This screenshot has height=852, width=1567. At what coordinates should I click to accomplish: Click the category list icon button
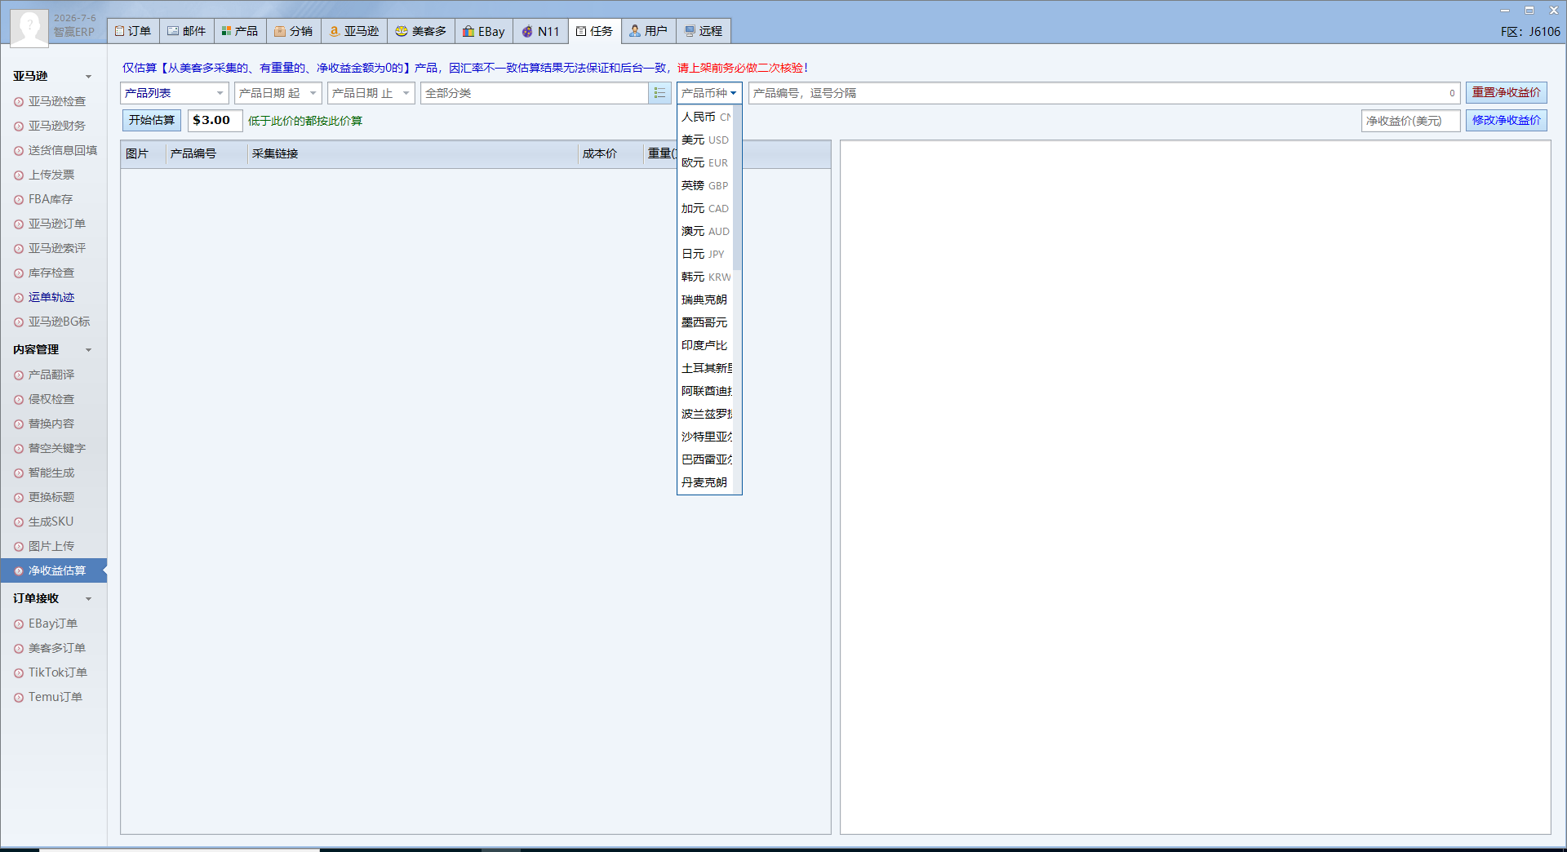659,93
